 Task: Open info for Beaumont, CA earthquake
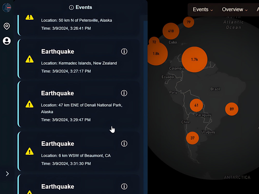click(124, 144)
